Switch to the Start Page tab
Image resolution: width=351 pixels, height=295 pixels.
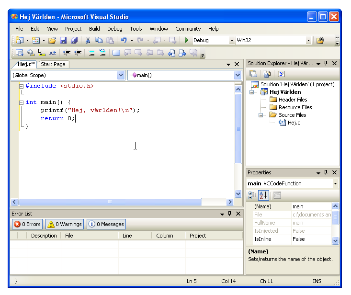coord(53,64)
